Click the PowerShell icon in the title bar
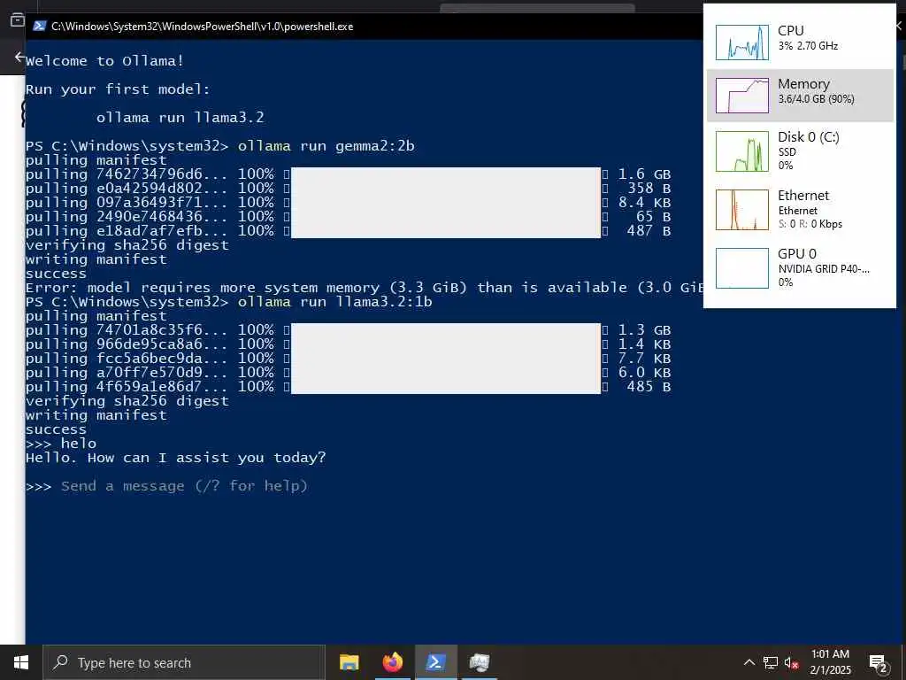This screenshot has height=680, width=906. 39,26
